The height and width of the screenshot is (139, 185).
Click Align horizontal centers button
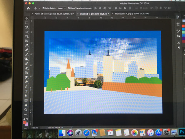pyautogui.click(x=100, y=8)
